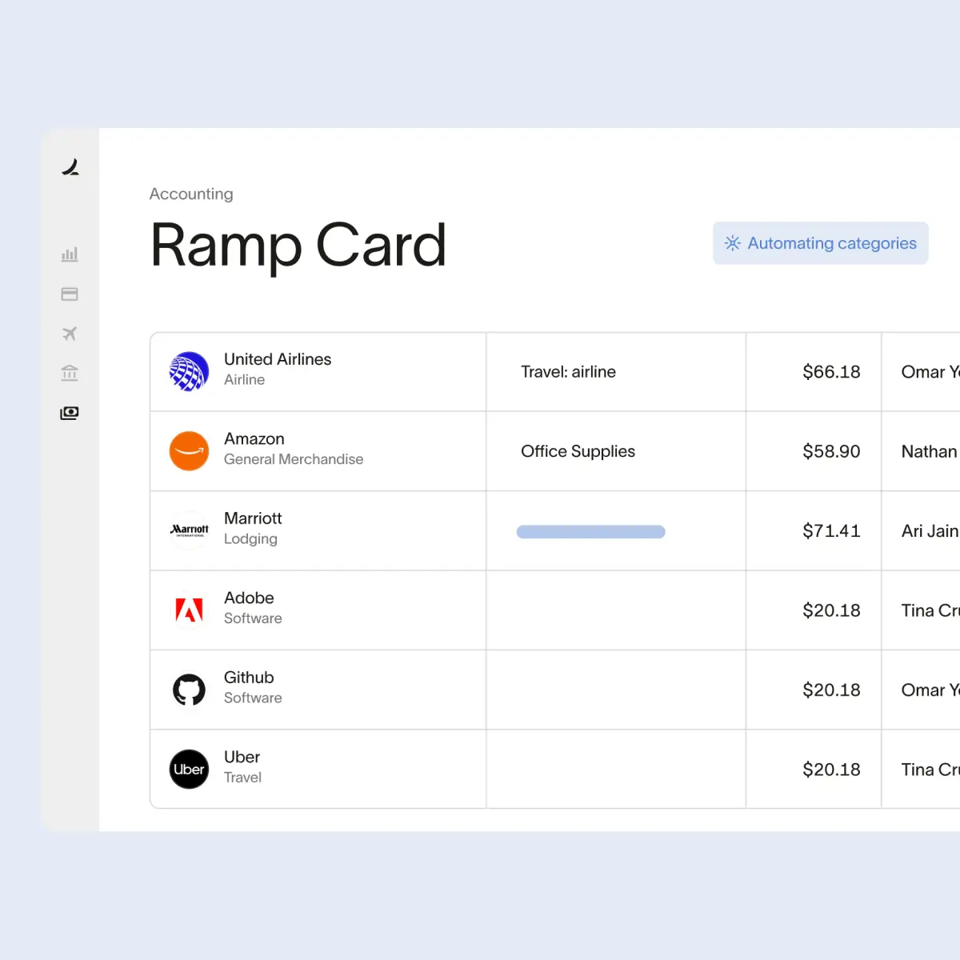The width and height of the screenshot is (960, 960).
Task: Select the Github merchant name
Action: point(249,678)
